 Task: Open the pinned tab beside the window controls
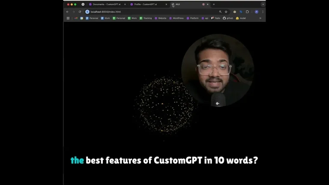coord(83,4)
